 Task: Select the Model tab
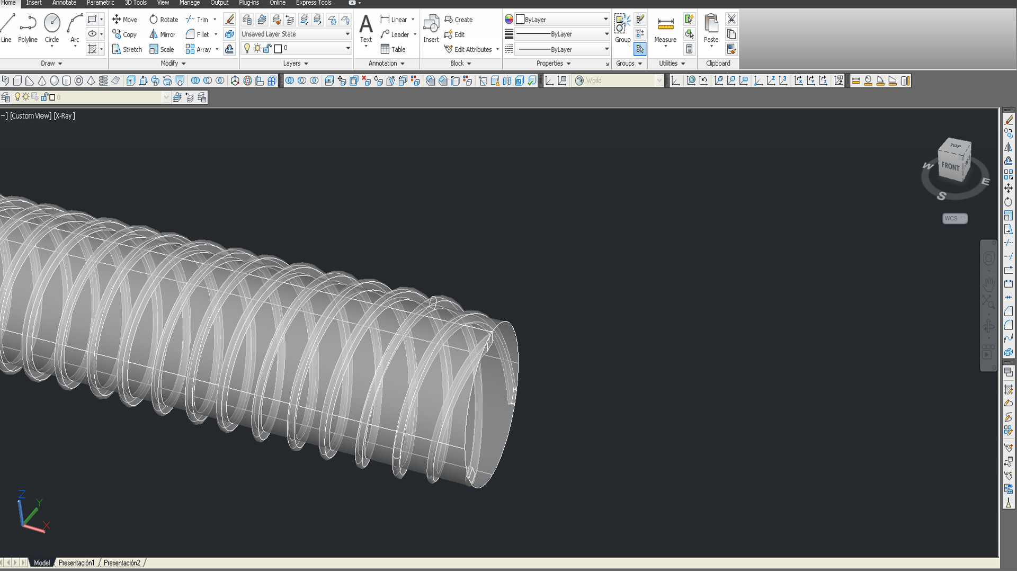42,562
